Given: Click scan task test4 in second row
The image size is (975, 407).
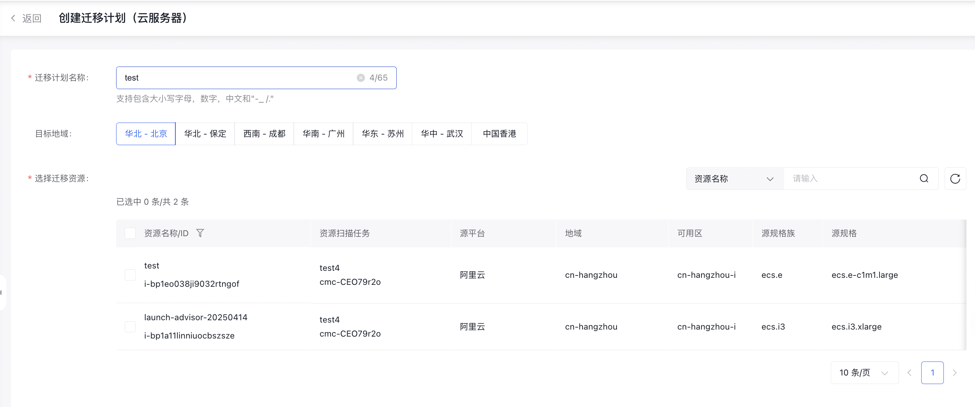Looking at the screenshot, I should (329, 319).
